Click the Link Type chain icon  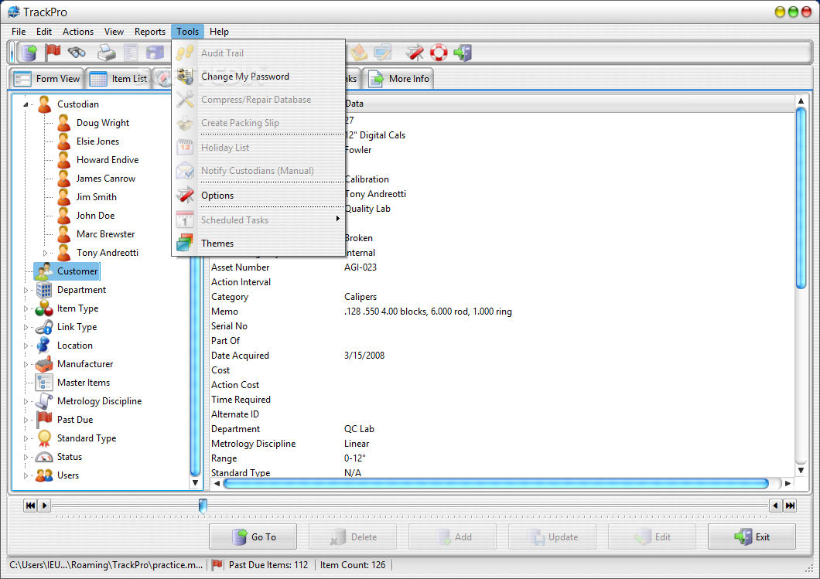(44, 327)
